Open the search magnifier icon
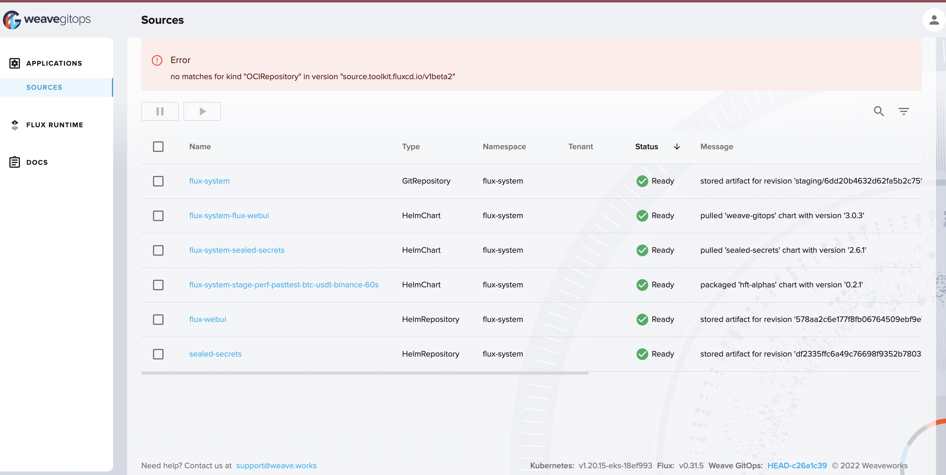This screenshot has width=946, height=475. pos(878,111)
